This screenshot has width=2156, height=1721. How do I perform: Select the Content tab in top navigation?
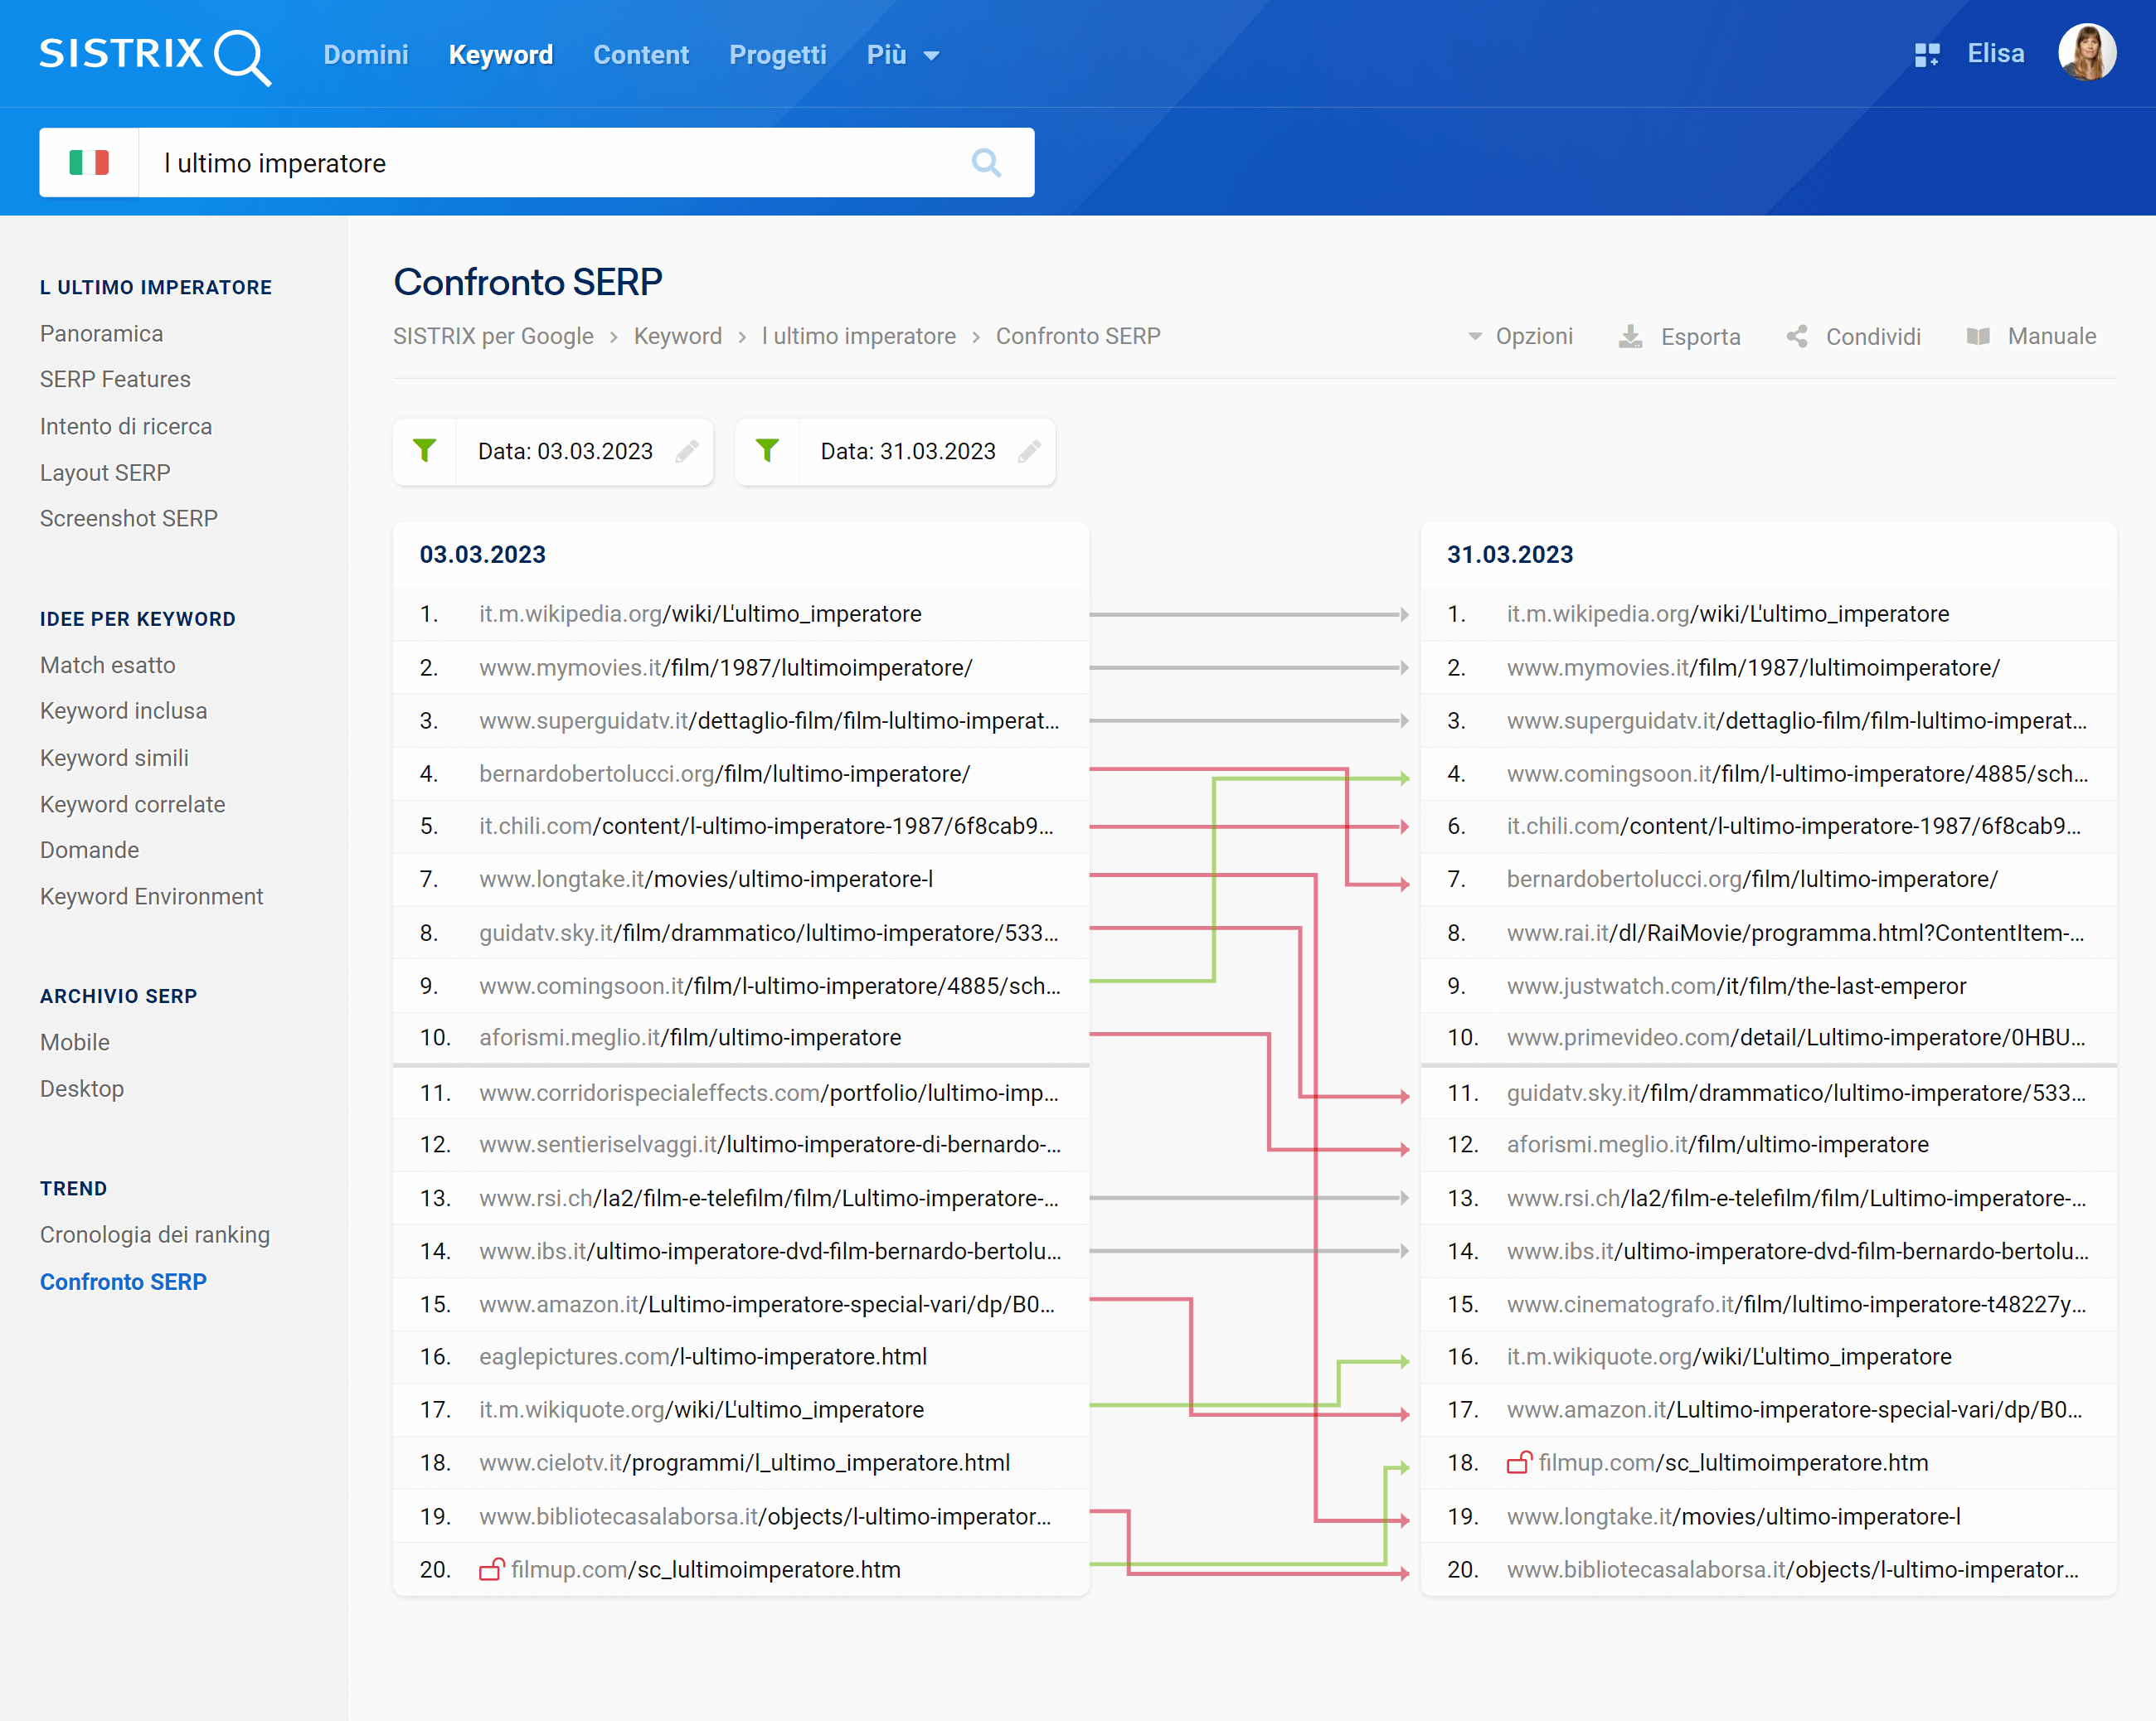(639, 55)
